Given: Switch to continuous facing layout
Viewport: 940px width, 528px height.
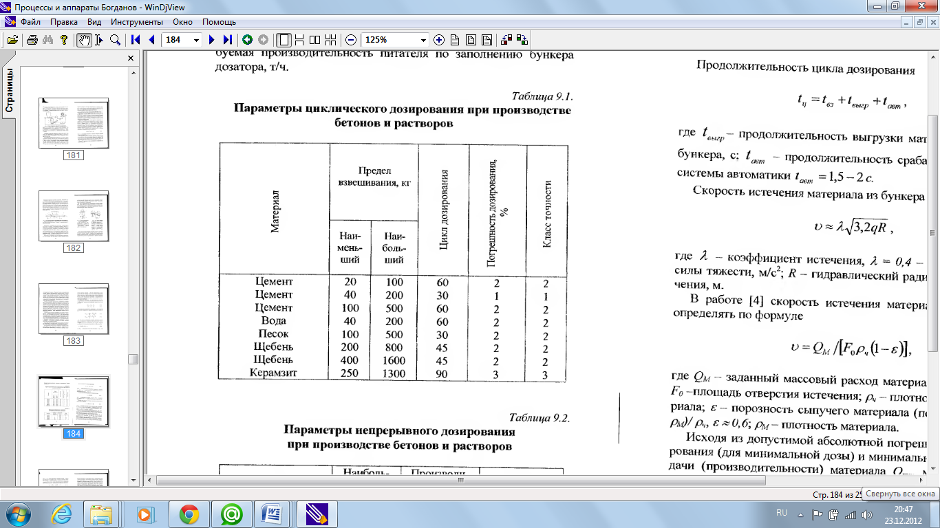Looking at the screenshot, I should [330, 40].
